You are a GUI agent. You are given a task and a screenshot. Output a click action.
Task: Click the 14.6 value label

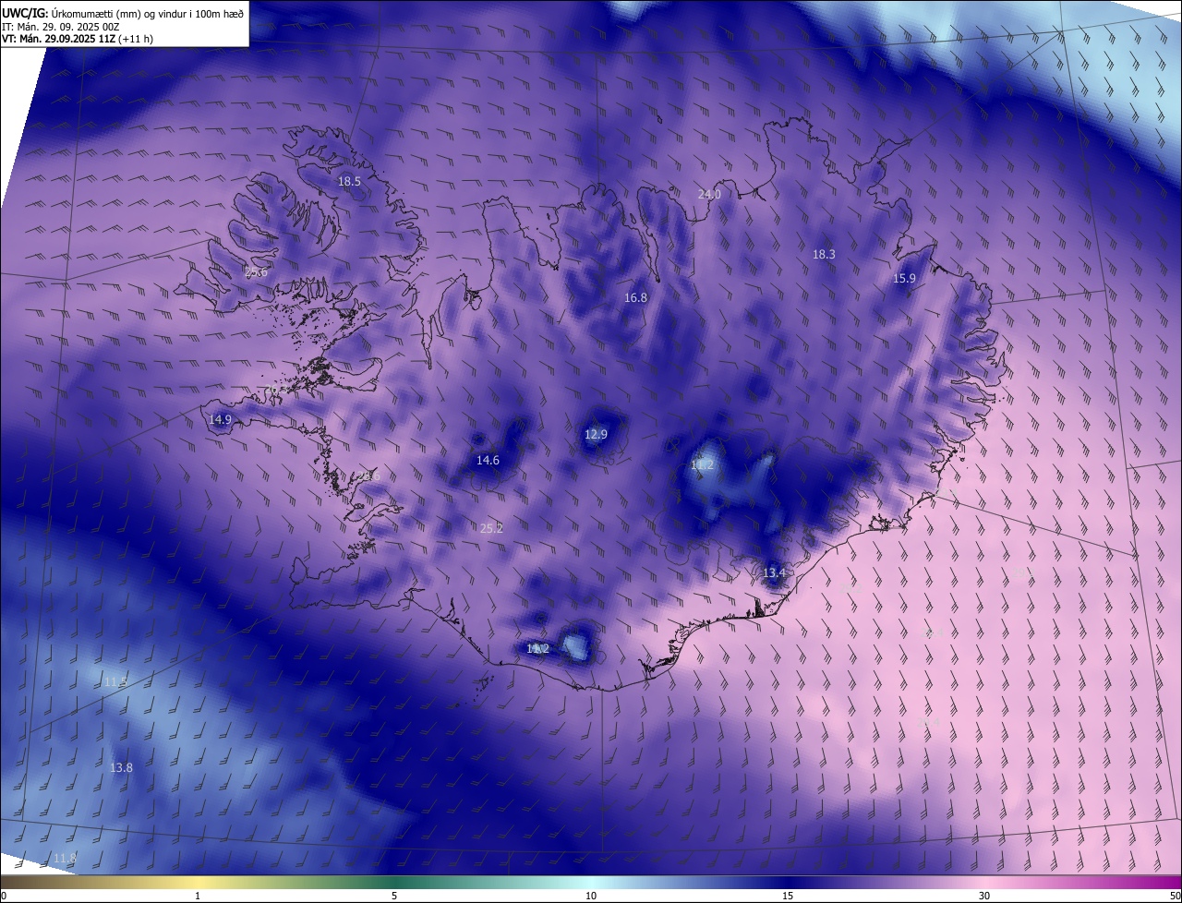point(488,460)
